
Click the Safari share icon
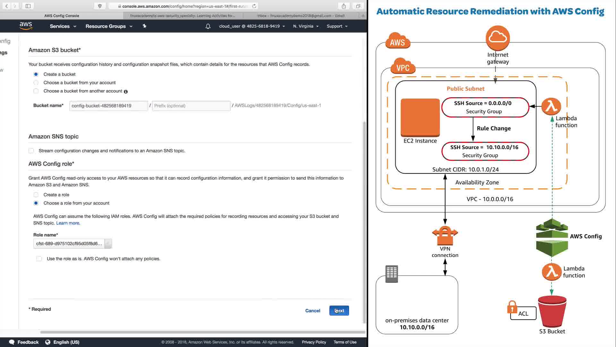tap(344, 6)
